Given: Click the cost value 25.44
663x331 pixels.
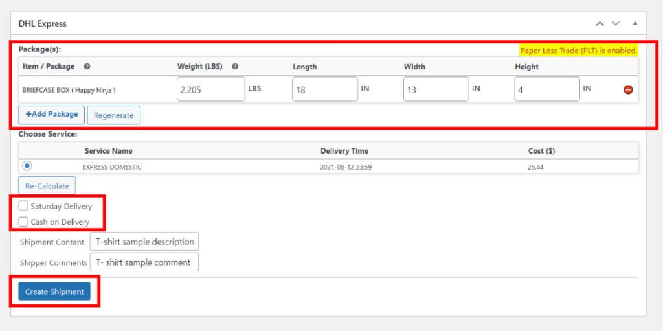Looking at the screenshot, I should pos(535,167).
